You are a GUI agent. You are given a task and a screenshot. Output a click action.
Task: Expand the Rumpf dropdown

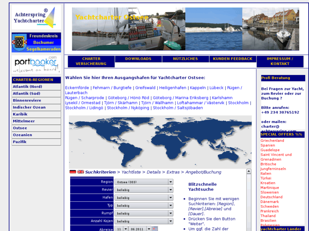point(144,213)
